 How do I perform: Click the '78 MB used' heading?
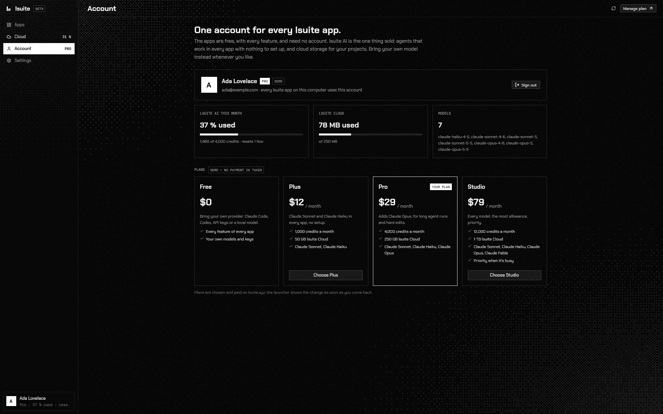tap(339, 125)
